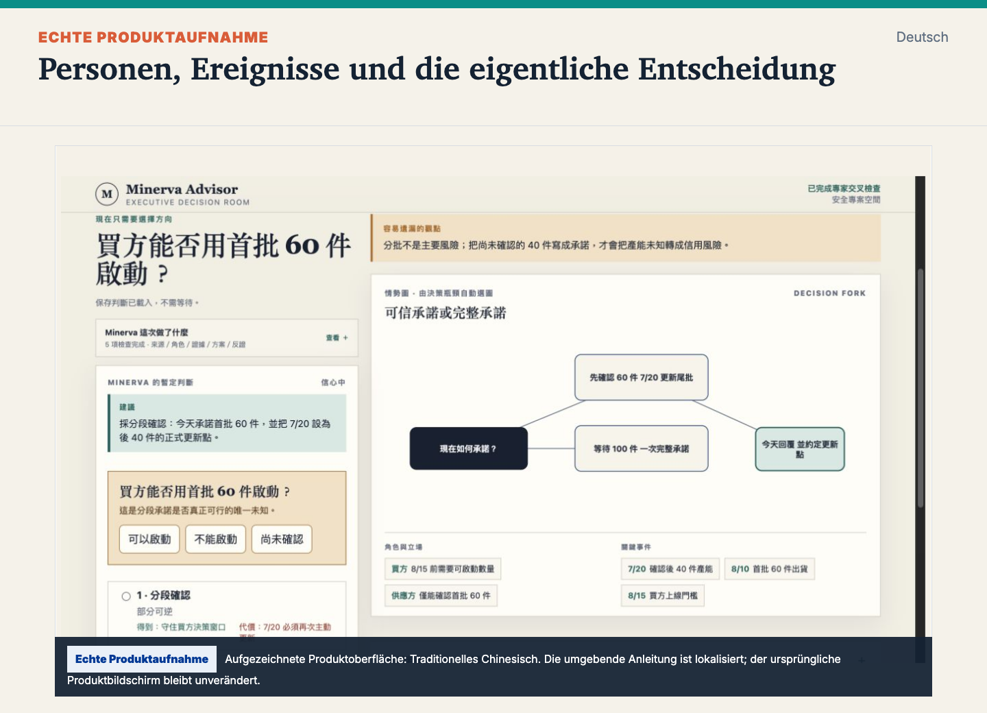Click the 現在如何承諾？ dark diagram node
This screenshot has width=987, height=713.
[468, 448]
